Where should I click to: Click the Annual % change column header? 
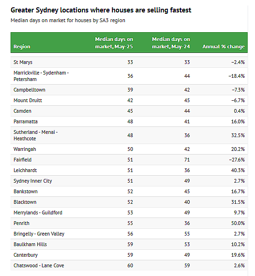point(224,46)
